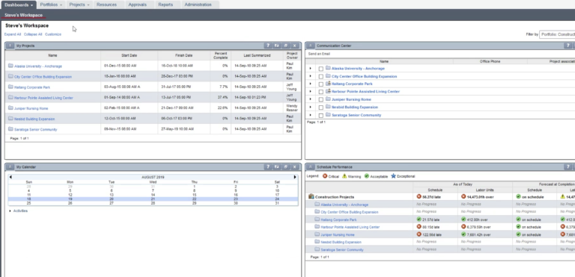Screen dimensions: 575x277
Task: Click critical icon beside 6,379.59h over
Action: click(463, 226)
